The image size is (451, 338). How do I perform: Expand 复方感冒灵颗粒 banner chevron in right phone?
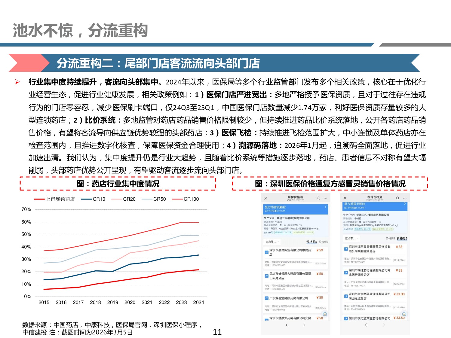point(405,204)
